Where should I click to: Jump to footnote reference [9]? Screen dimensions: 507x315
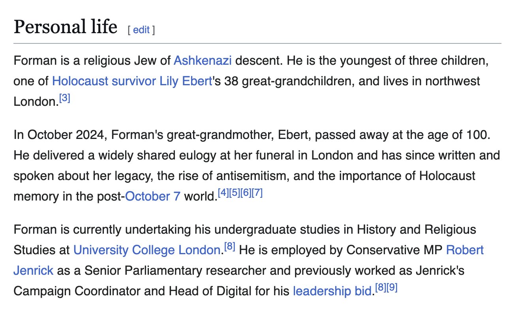(x=392, y=288)
